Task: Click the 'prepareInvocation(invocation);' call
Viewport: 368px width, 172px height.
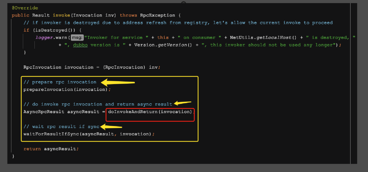Action: click(67, 89)
